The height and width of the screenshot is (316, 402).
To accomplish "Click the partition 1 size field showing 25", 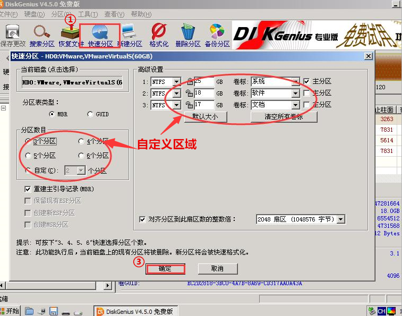I will (x=204, y=82).
